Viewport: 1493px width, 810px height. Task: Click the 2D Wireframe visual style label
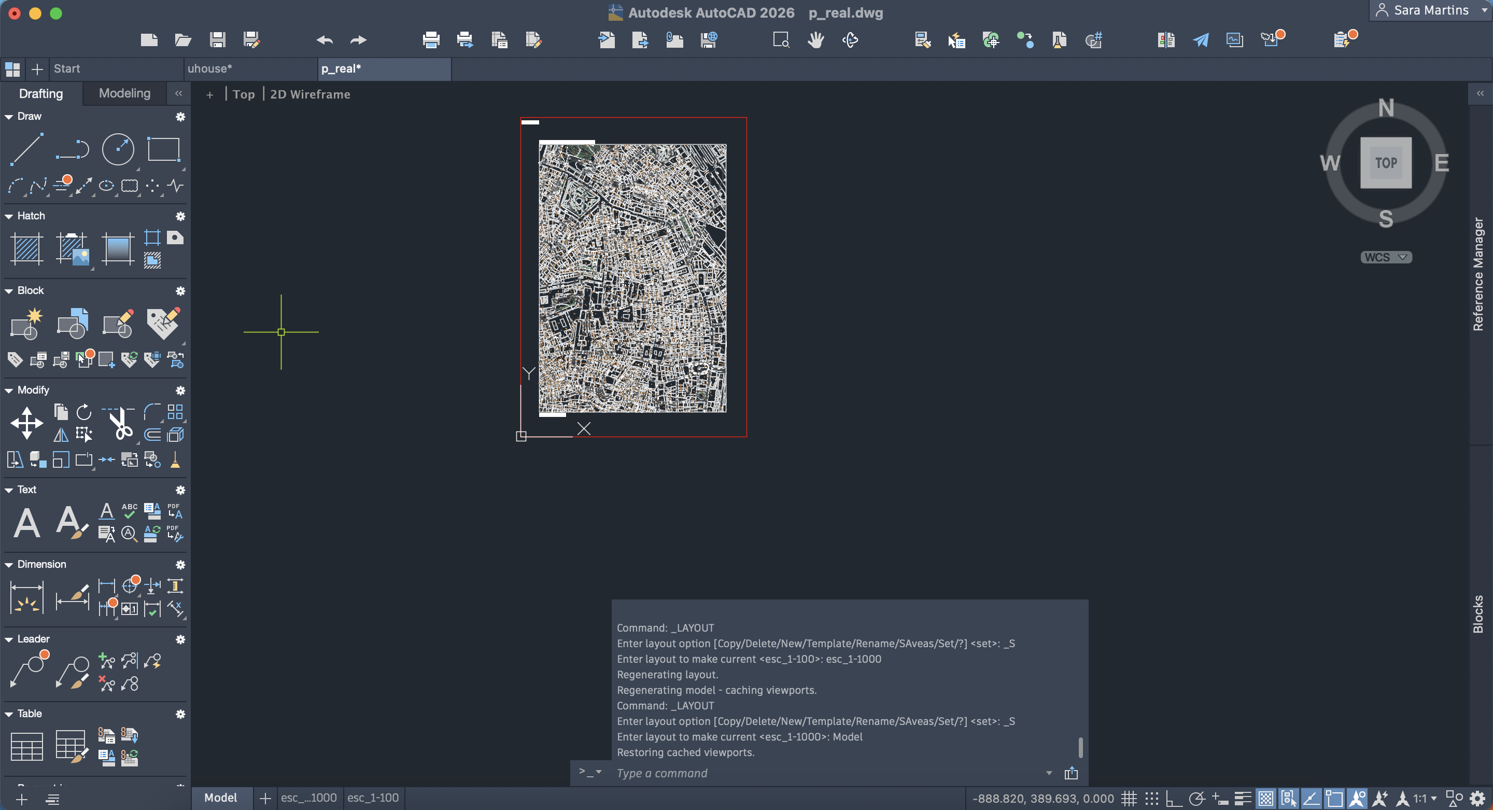(310, 94)
